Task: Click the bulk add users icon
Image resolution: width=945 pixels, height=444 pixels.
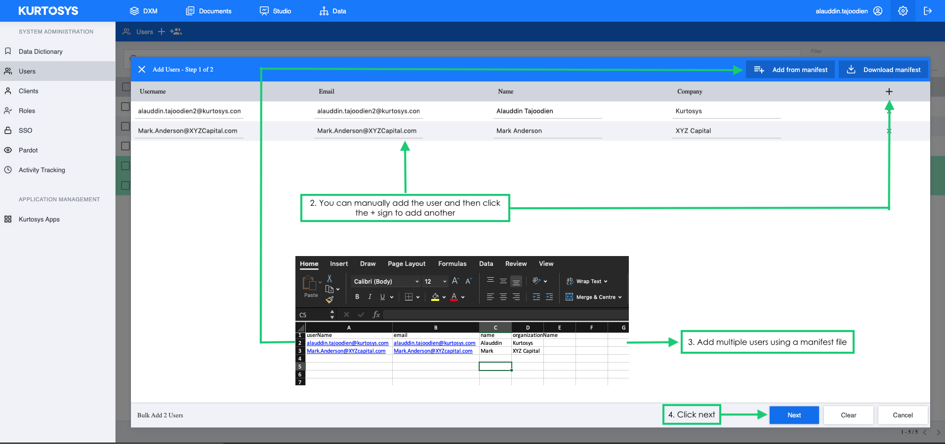Action: point(176,32)
